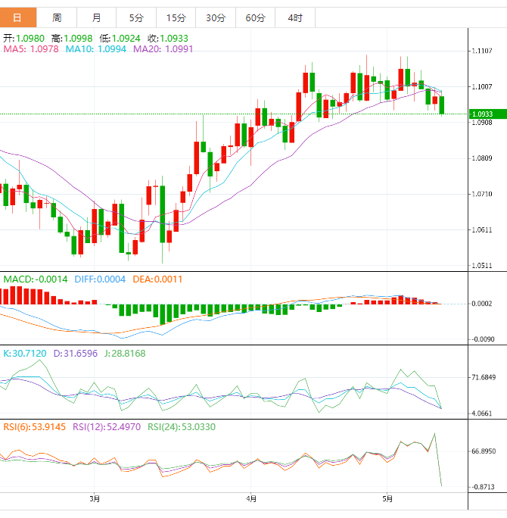507x518 pixels.
Task: Click the MA20 moving average label
Action: point(163,49)
